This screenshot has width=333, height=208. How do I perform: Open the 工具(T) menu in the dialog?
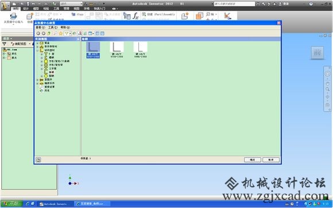coord(53,28)
